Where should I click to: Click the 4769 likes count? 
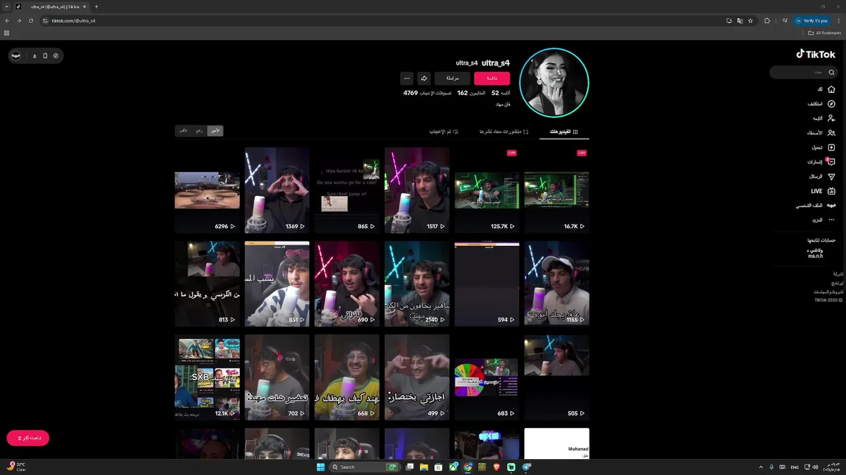[x=427, y=93]
